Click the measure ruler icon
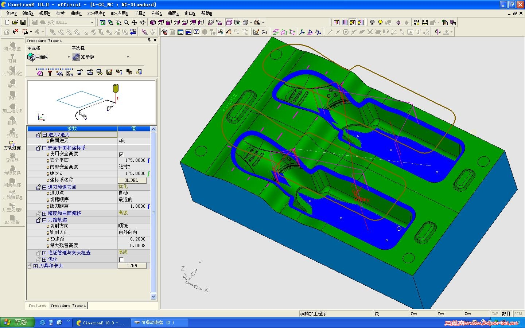 pyautogui.click(x=425, y=23)
